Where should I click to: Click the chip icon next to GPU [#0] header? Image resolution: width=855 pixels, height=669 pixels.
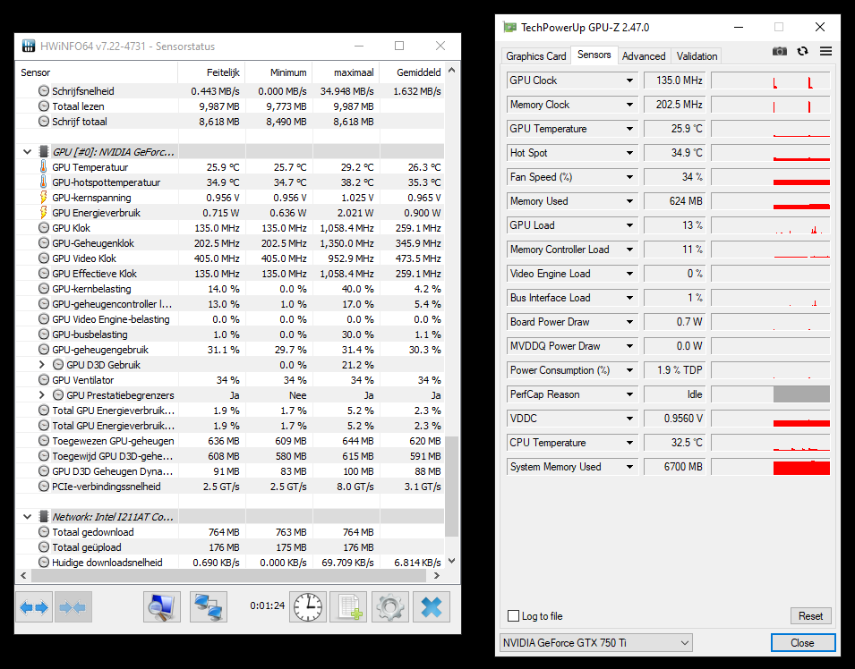point(44,151)
